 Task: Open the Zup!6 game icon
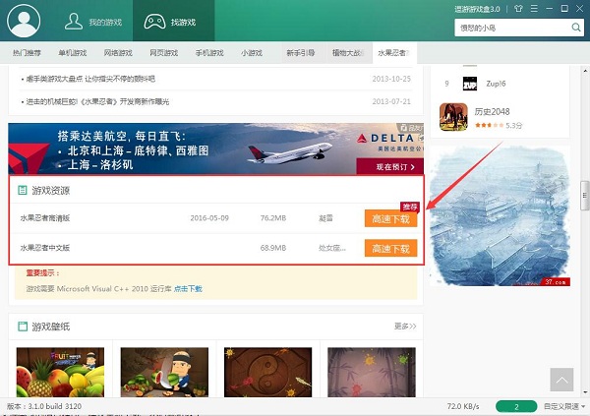click(x=470, y=84)
